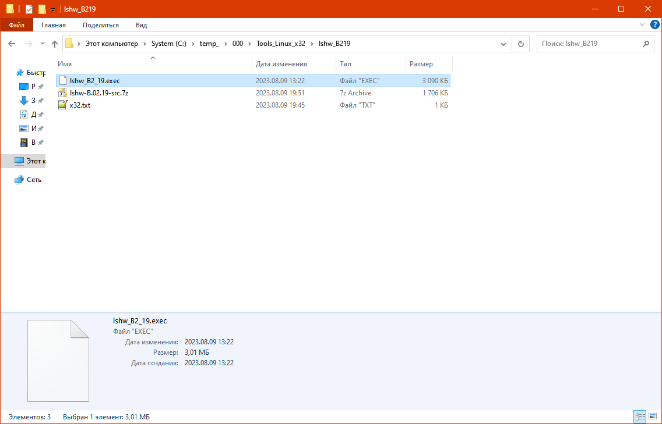
Task: Click the 7z archive file icon
Action: pyautogui.click(x=62, y=92)
